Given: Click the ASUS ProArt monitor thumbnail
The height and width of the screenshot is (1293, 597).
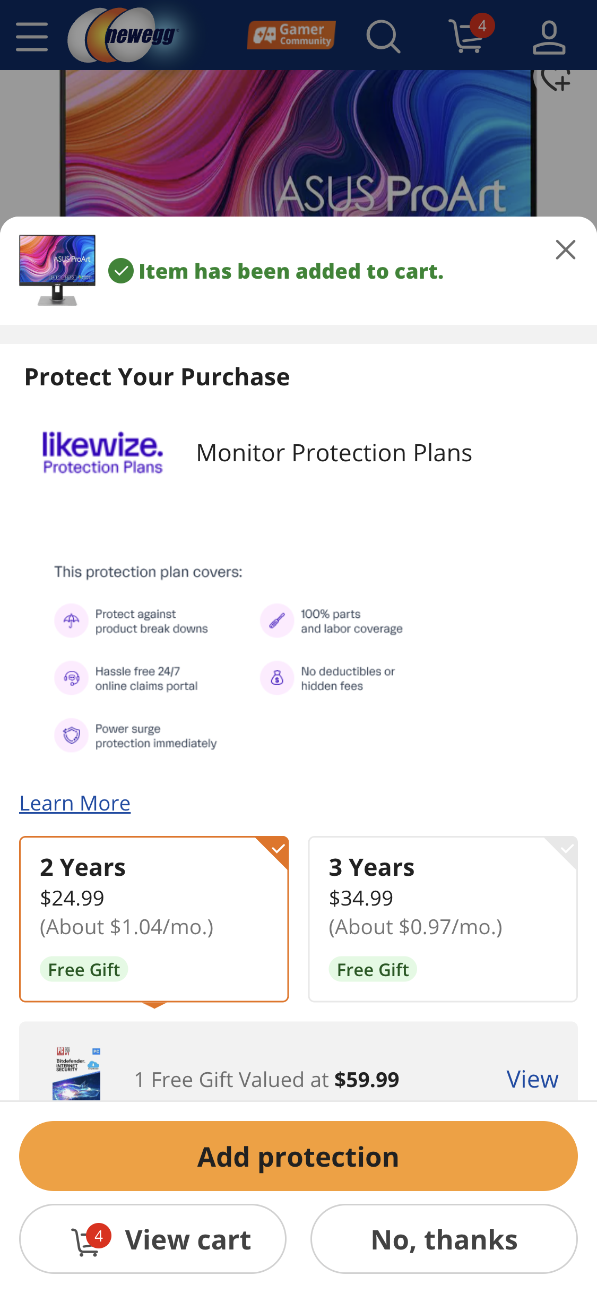Looking at the screenshot, I should click(57, 270).
